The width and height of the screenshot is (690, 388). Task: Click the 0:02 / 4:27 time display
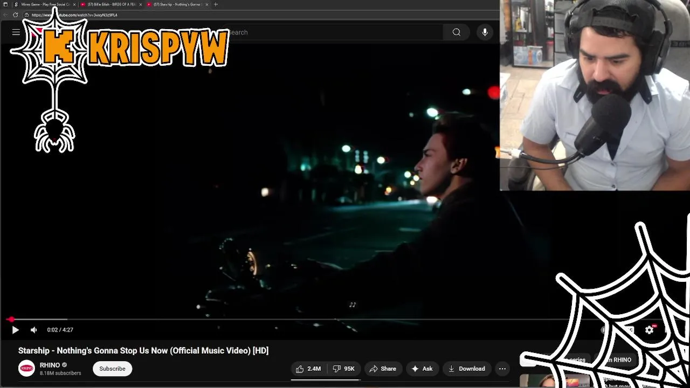[x=60, y=330]
